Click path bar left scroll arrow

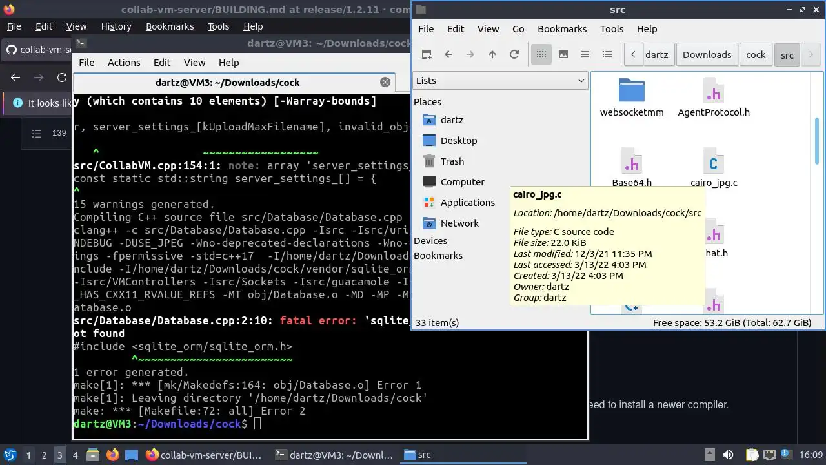[x=634, y=54]
